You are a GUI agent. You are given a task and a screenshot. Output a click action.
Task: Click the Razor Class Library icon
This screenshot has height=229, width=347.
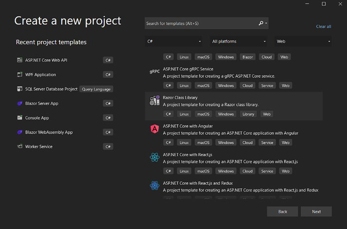tap(155, 100)
